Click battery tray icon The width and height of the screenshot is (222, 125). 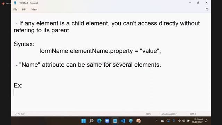[x=188, y=121]
